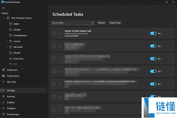177x118 pixels.
Task: Expand the Microsoft folder
Action: (6, 47)
